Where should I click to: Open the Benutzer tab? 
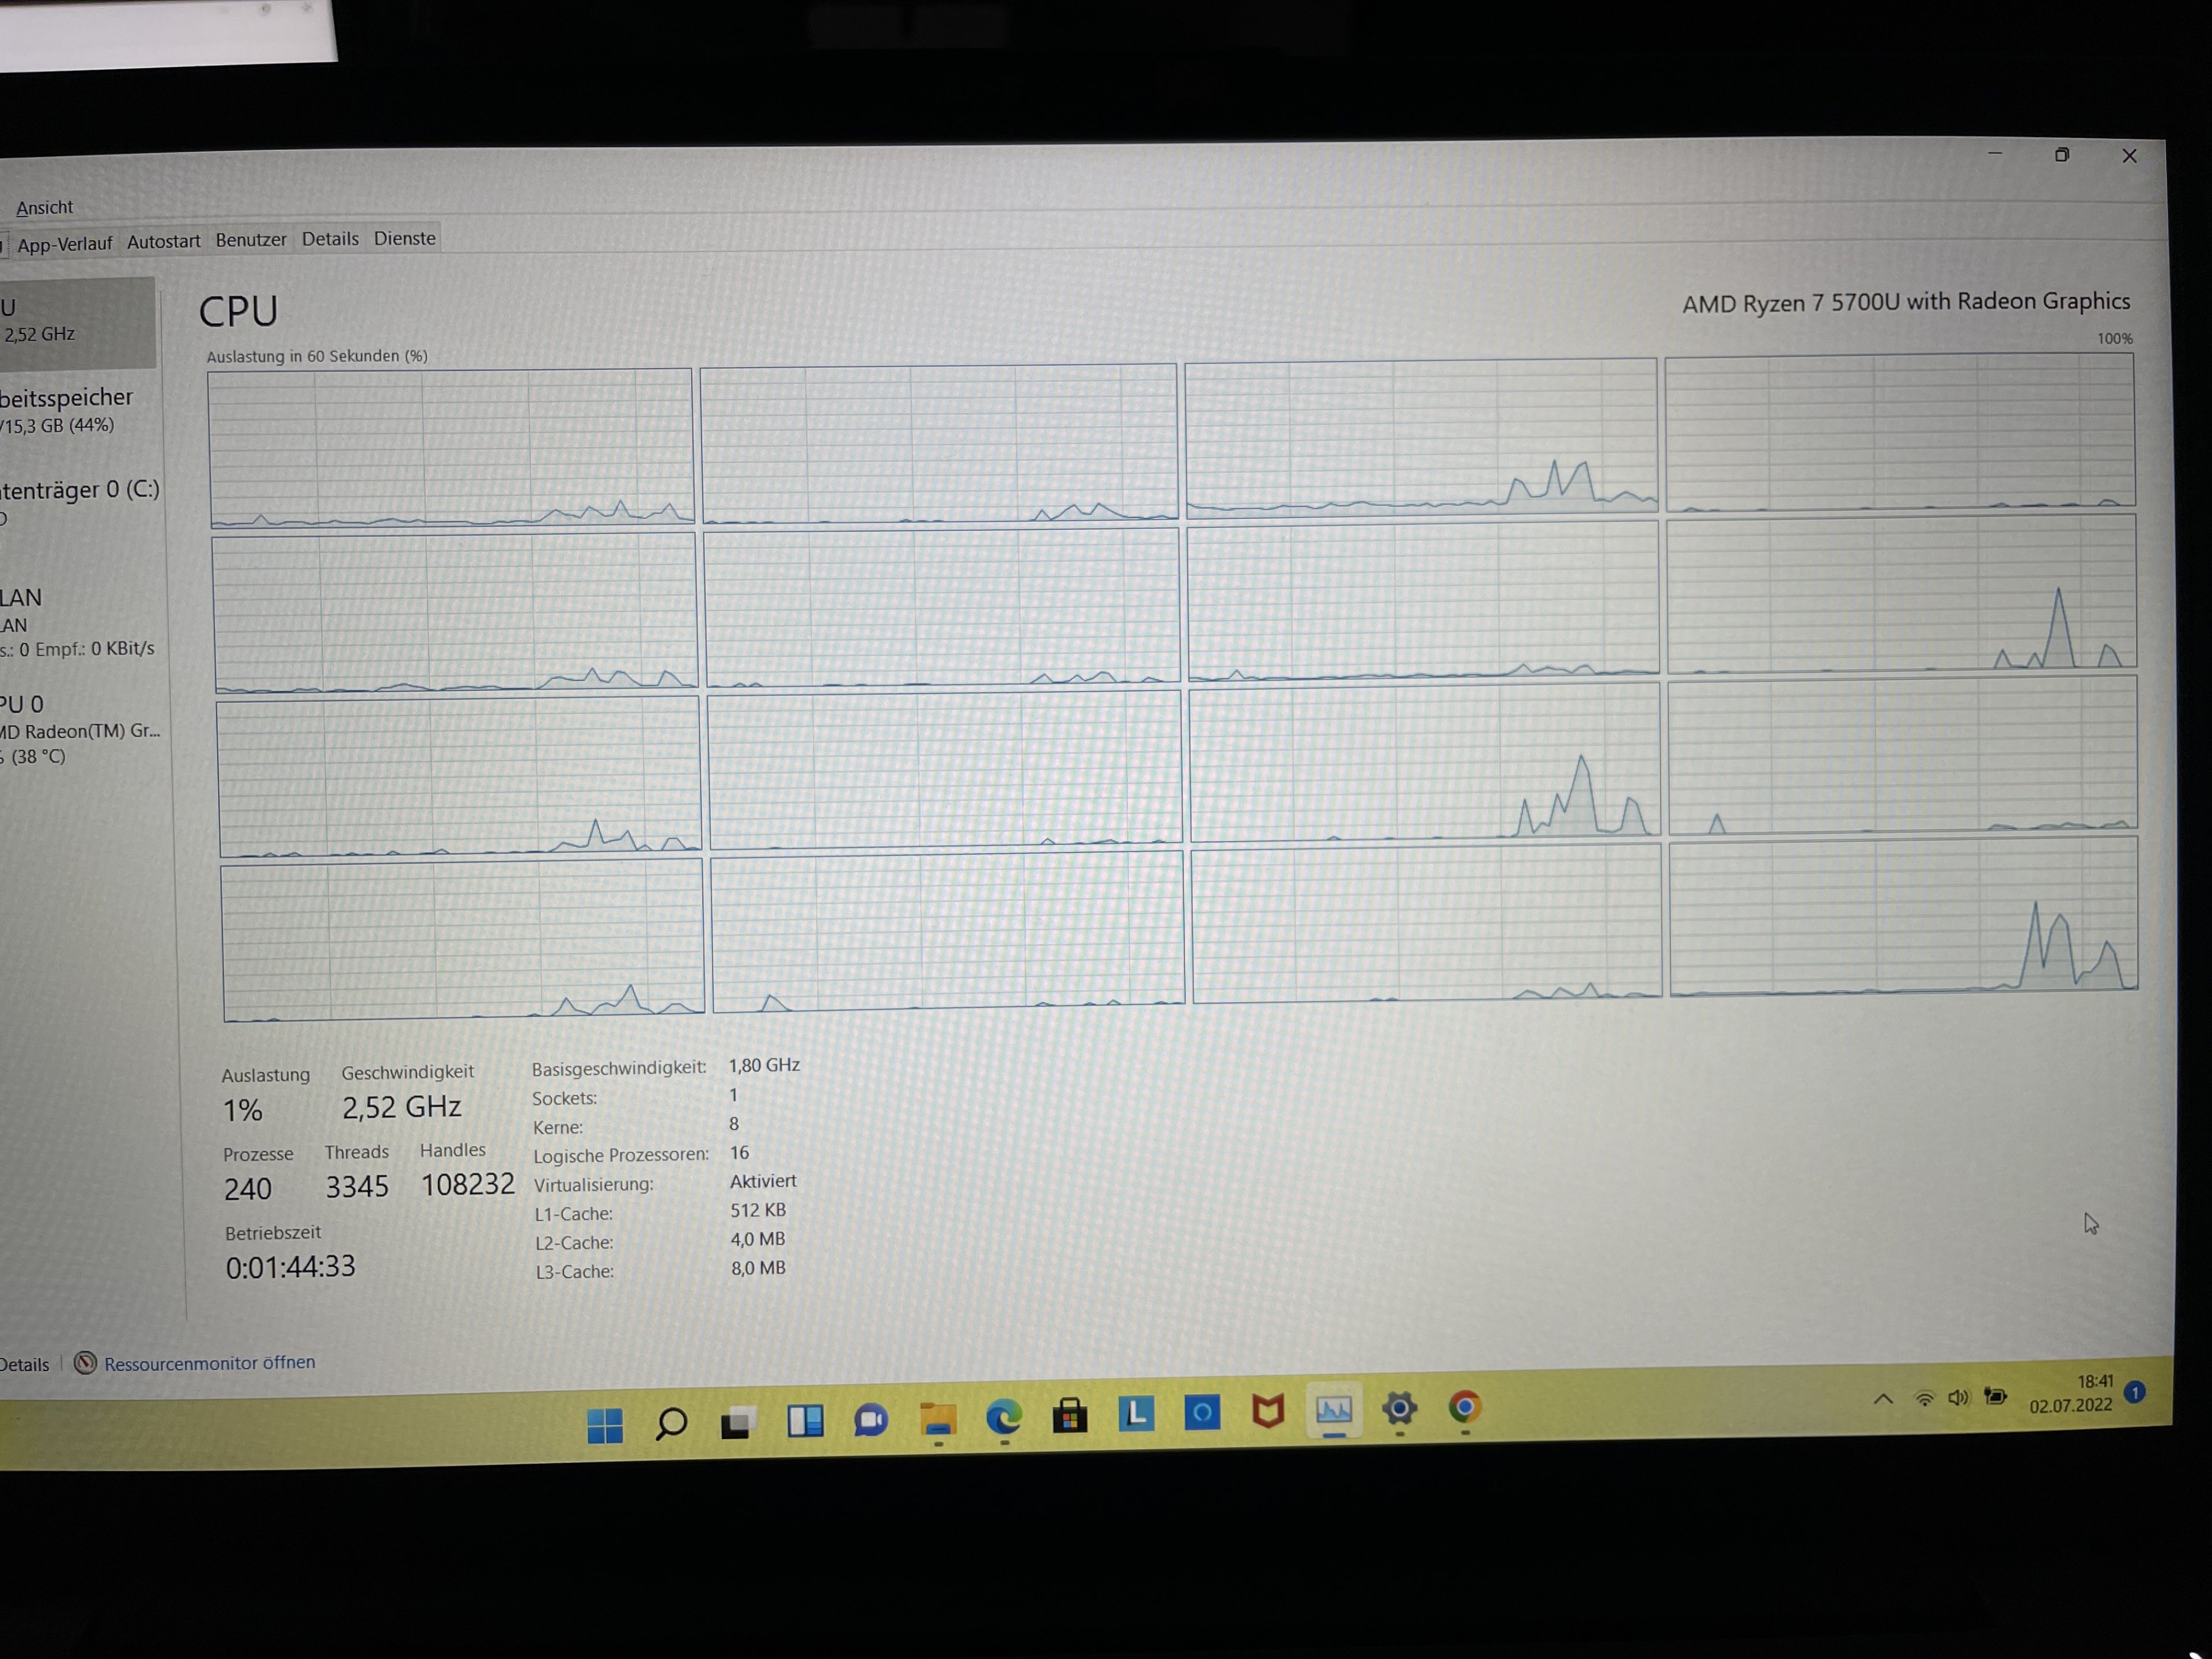pyautogui.click(x=250, y=240)
